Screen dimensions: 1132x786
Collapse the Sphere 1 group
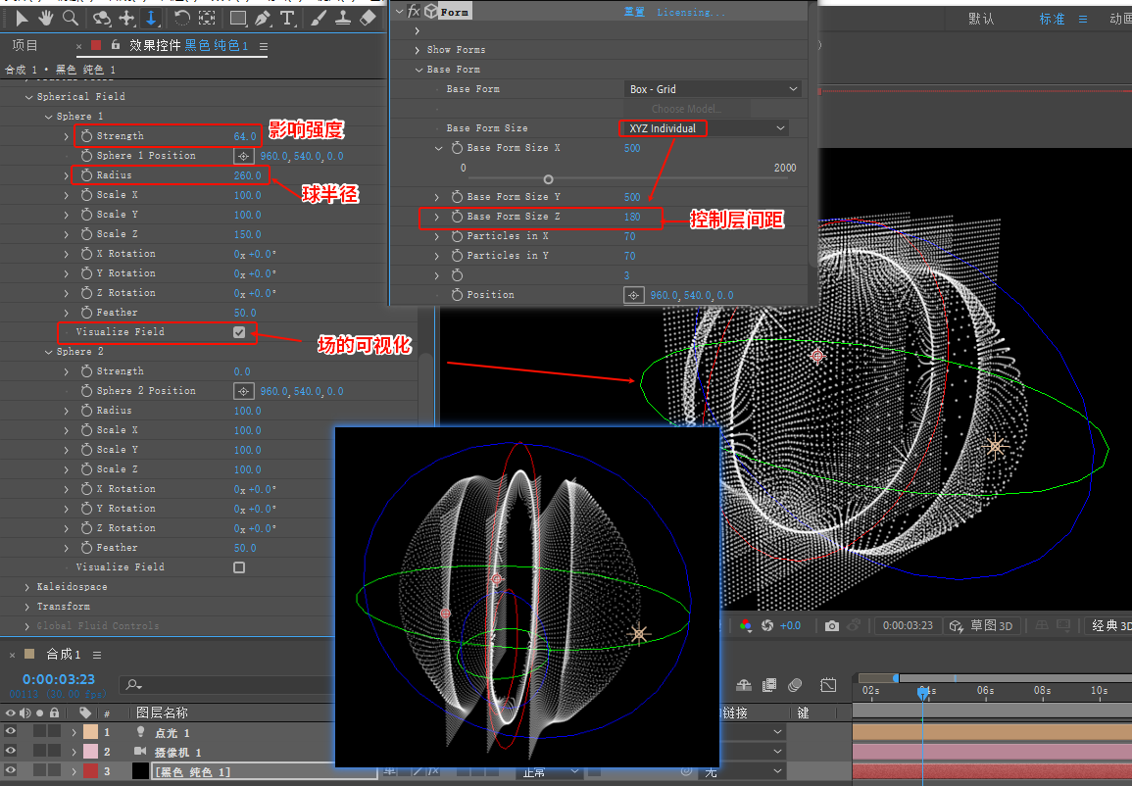(48, 117)
